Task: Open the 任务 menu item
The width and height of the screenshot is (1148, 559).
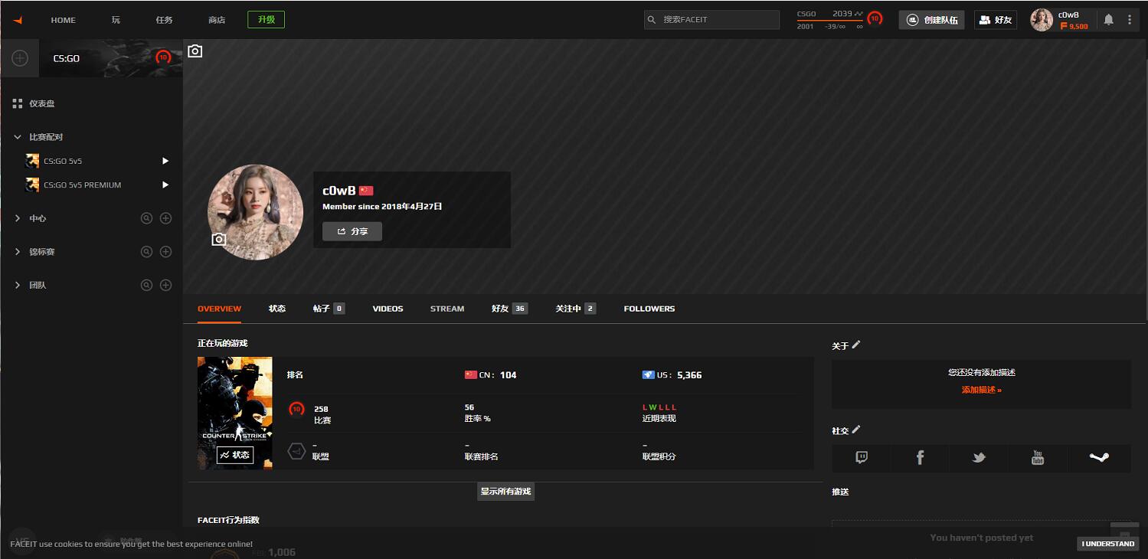Action: click(165, 20)
